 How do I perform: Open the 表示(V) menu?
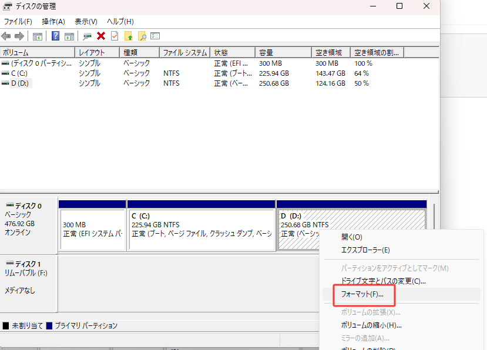click(x=86, y=22)
